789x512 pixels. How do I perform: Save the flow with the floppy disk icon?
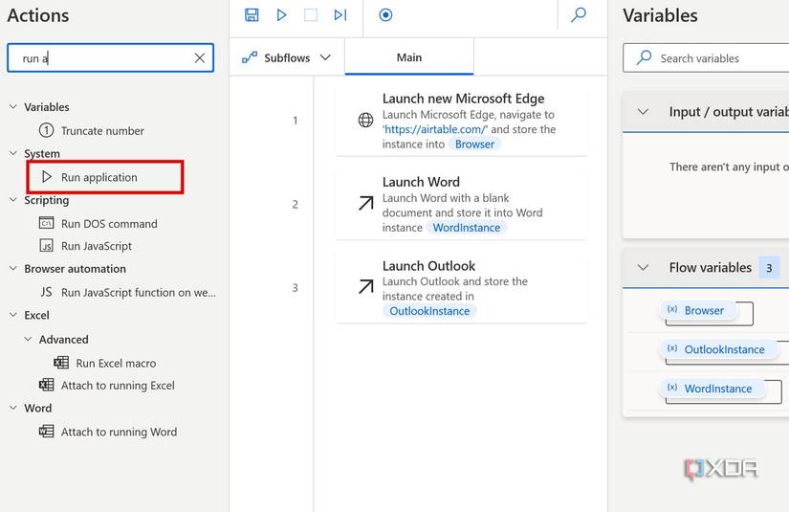252,14
